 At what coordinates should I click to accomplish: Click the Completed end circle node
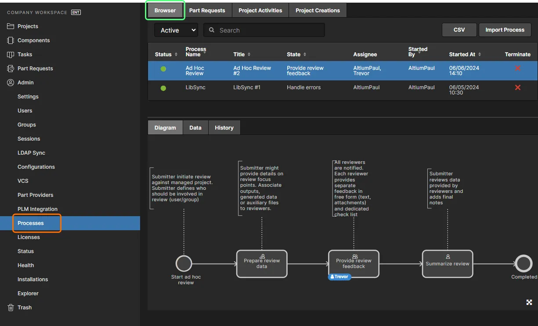524,264
